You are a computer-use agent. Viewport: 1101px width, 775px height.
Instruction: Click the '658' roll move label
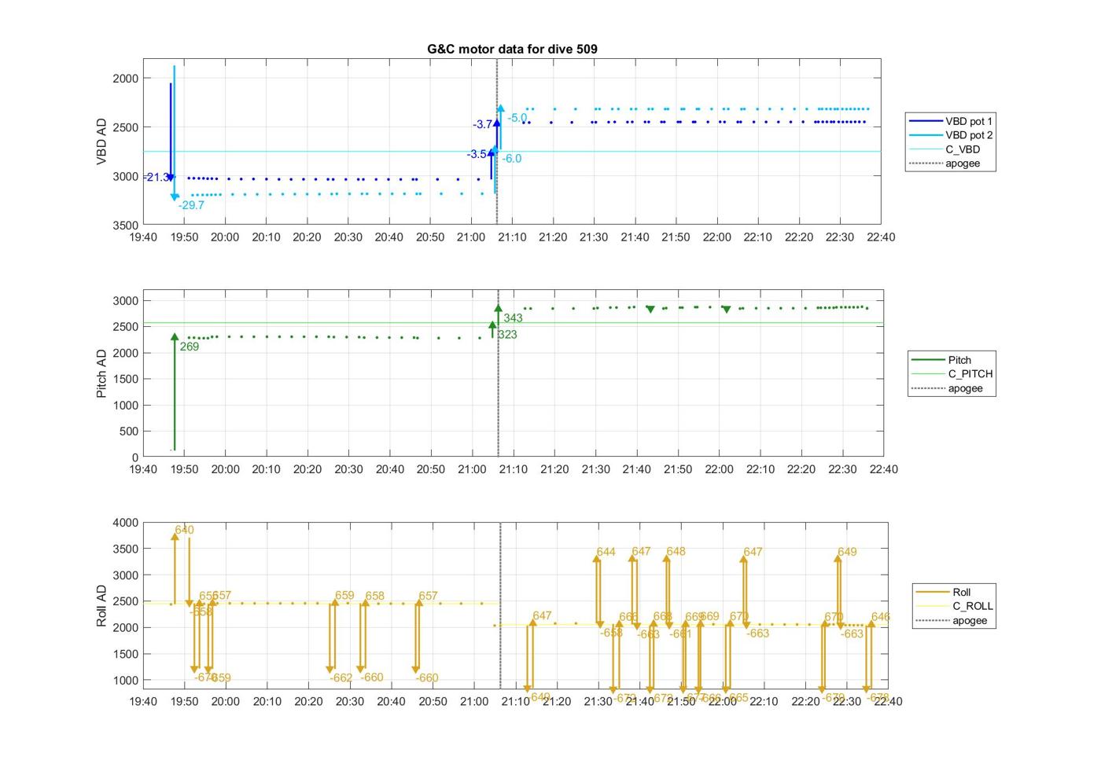coord(375,596)
